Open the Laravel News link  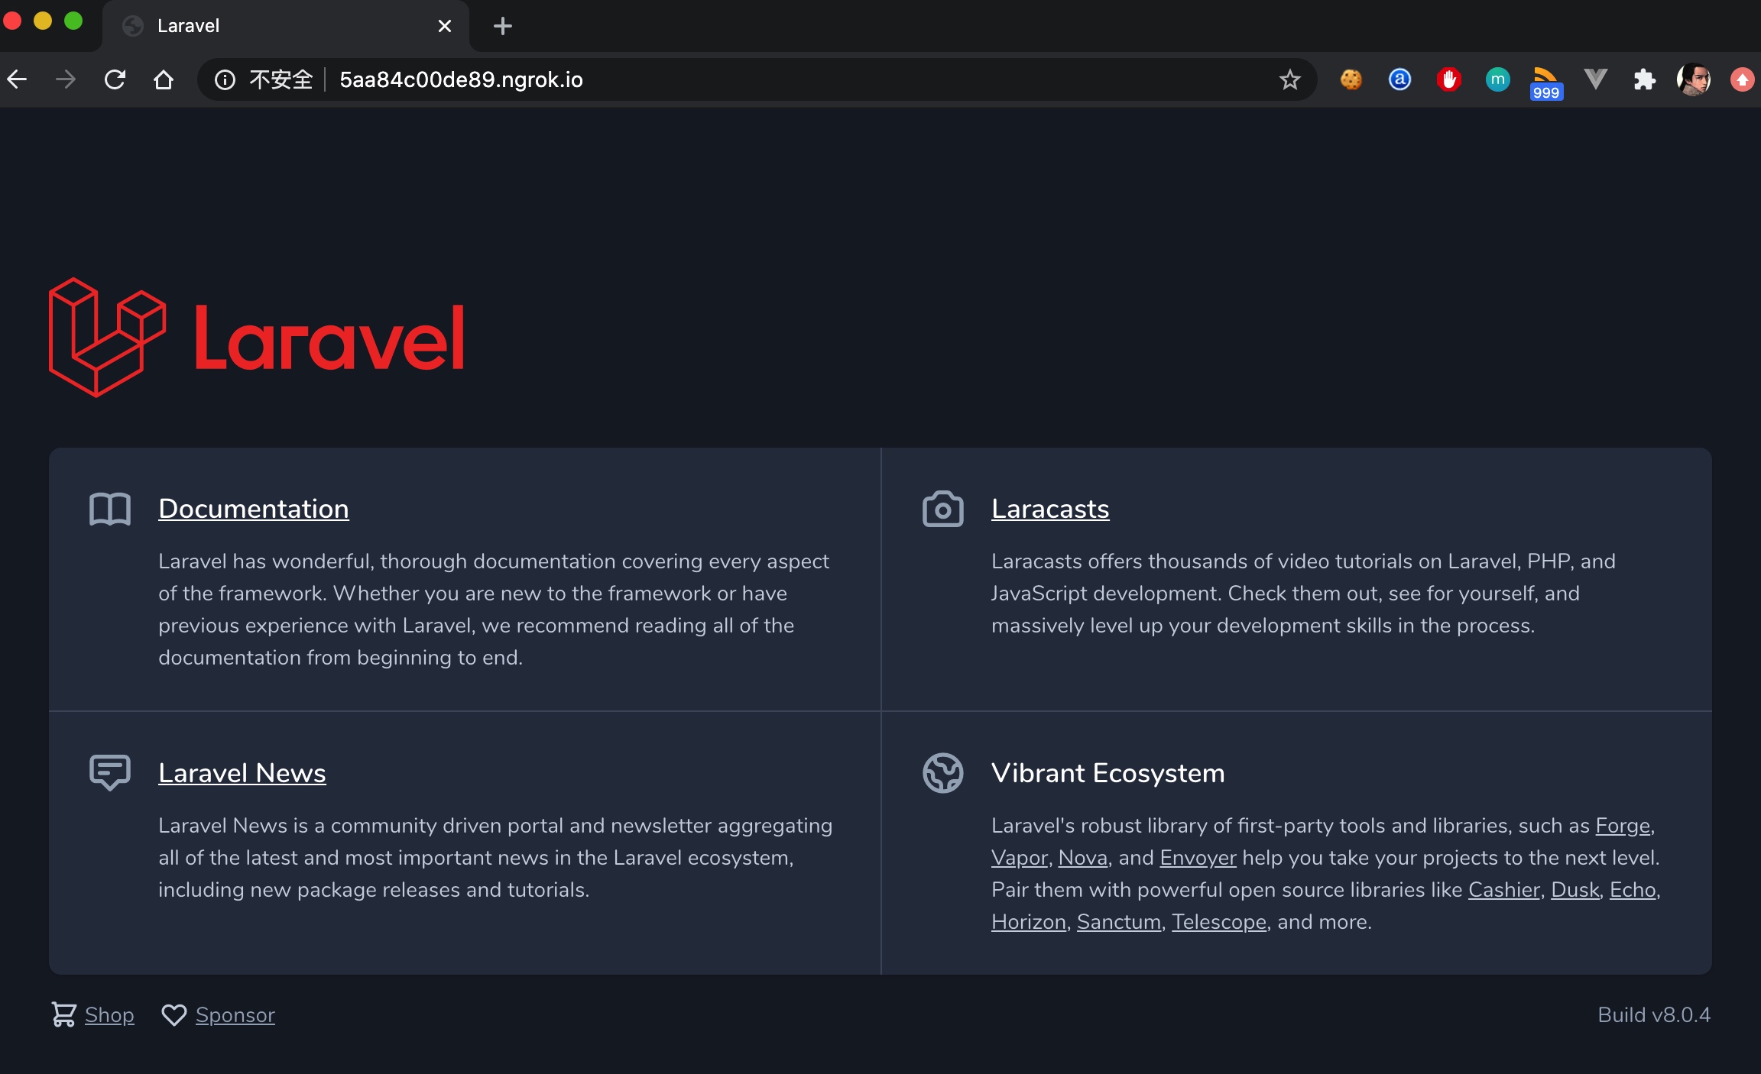pyautogui.click(x=242, y=773)
